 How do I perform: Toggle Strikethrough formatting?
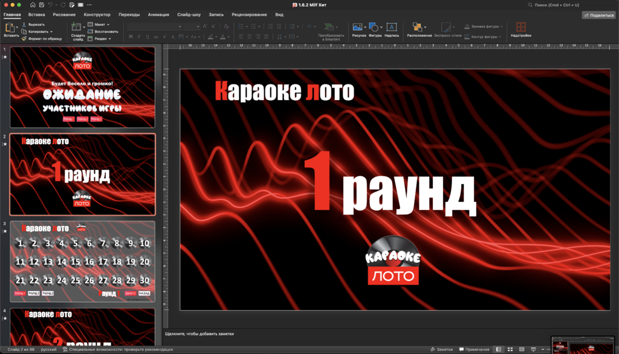tap(156, 37)
